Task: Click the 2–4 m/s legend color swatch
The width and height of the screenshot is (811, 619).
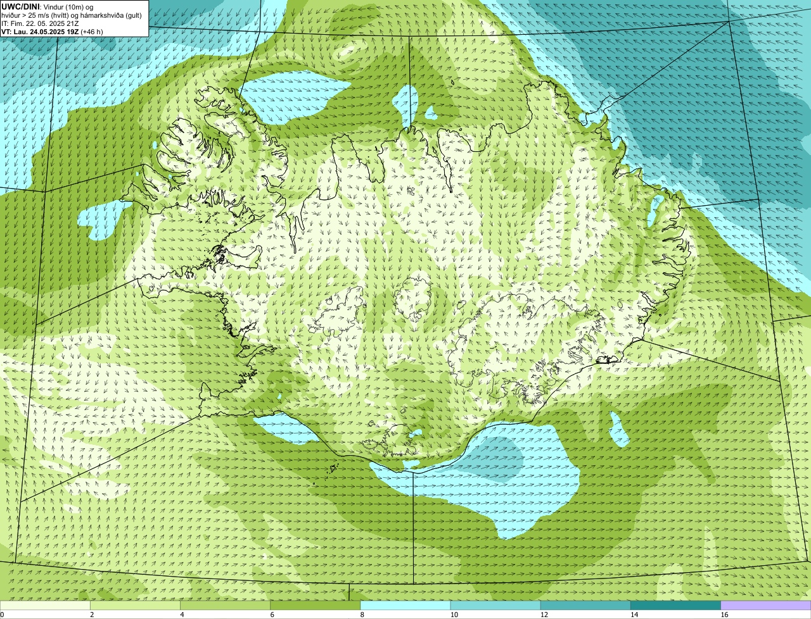Action: click(136, 605)
